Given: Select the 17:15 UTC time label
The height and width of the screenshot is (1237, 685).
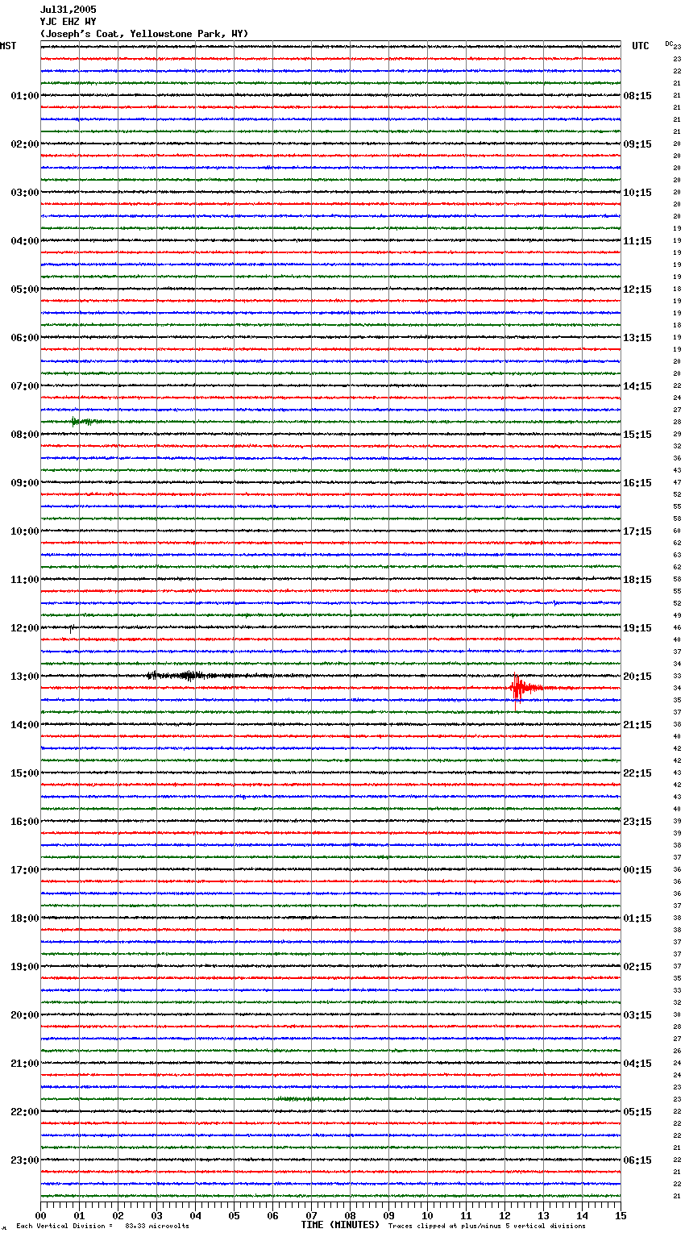Looking at the screenshot, I should (637, 531).
